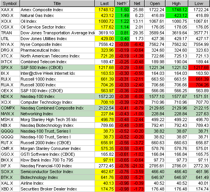Click the High column header
This screenshot has height=192, width=210.
pyautogui.click(x=177, y=3)
